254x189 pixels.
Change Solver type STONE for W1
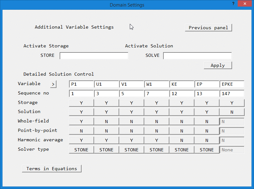[x=156, y=150]
